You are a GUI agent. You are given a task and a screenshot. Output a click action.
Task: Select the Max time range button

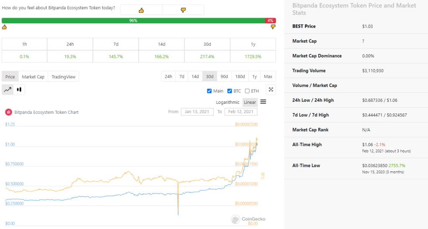pos(268,77)
